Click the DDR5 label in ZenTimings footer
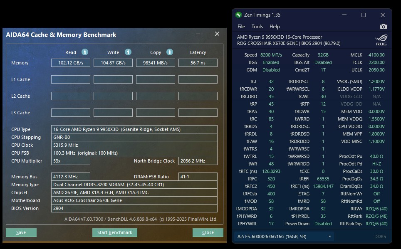This screenshot has height=249, width=401. 380,237
